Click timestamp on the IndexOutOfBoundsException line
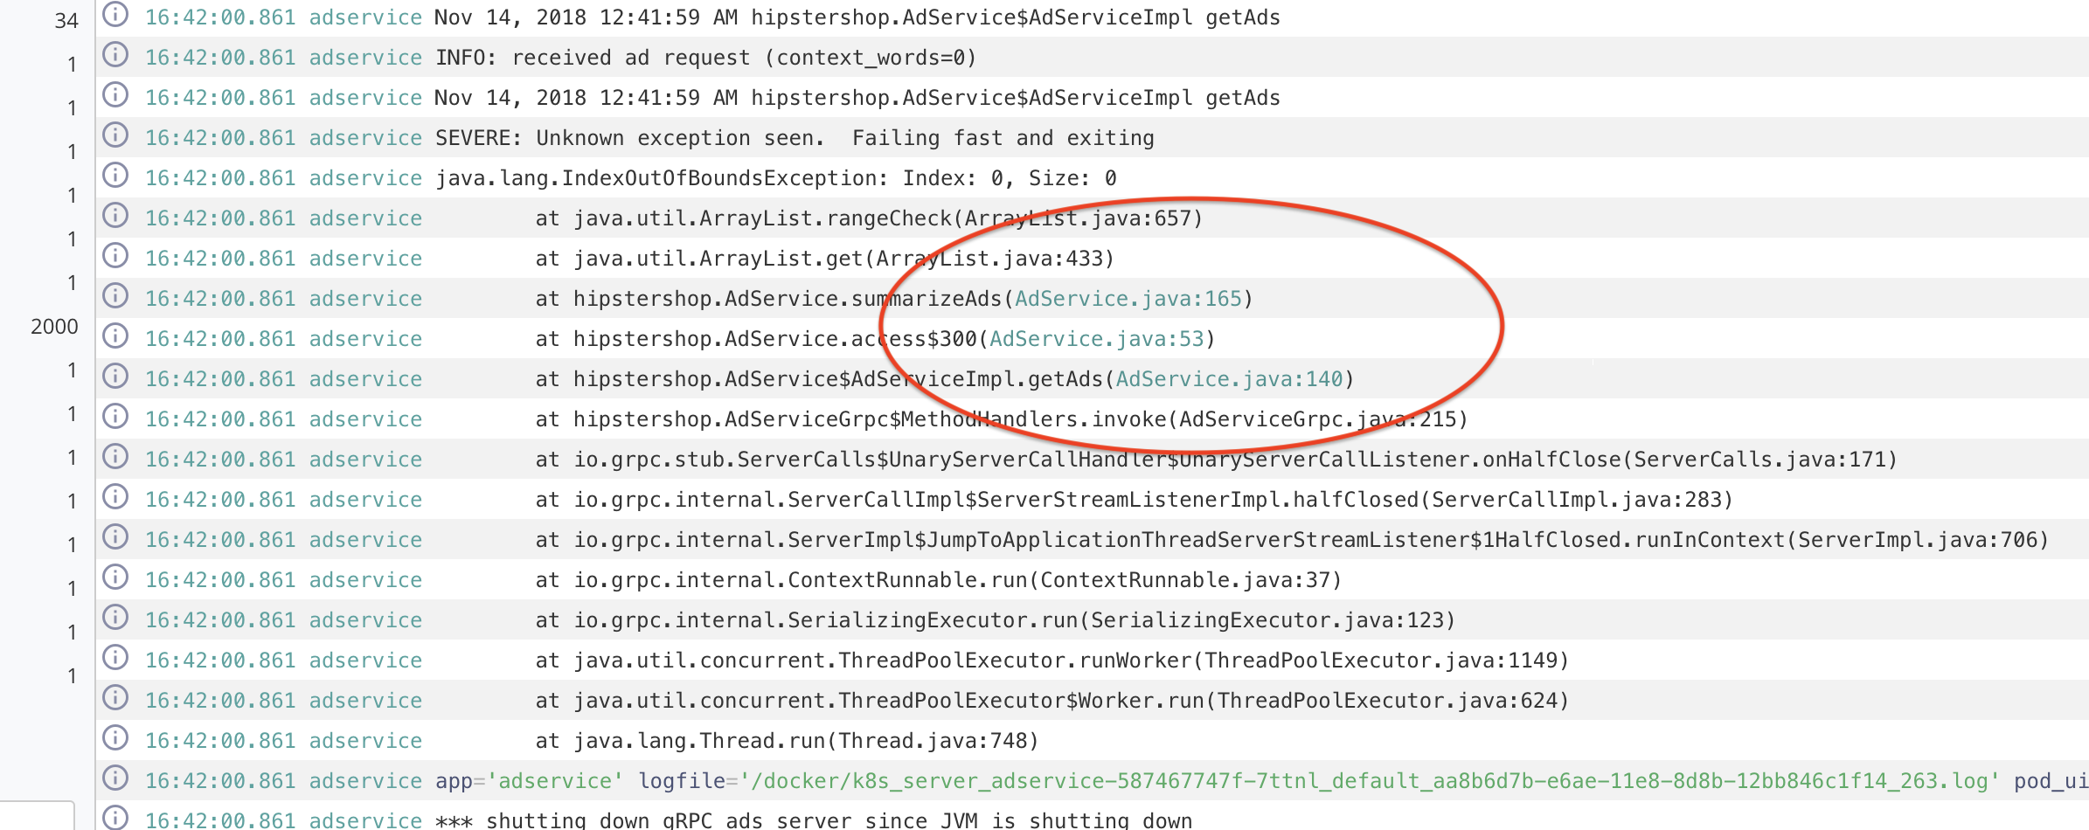Screen dimensions: 2089x830 coord(220,178)
